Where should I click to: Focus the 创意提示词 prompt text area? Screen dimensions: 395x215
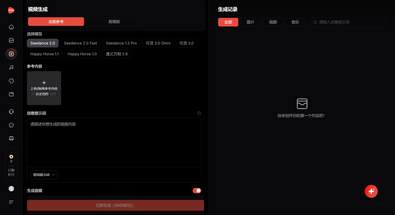coord(114,143)
